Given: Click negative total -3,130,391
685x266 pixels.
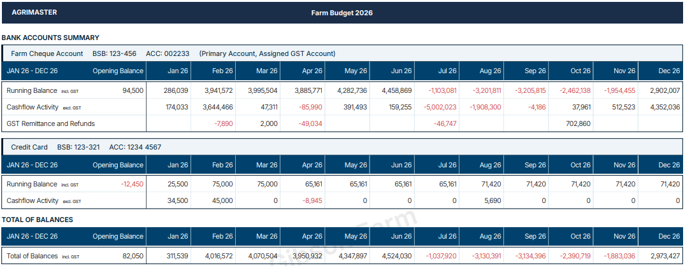Looking at the screenshot, I should 485,256.
